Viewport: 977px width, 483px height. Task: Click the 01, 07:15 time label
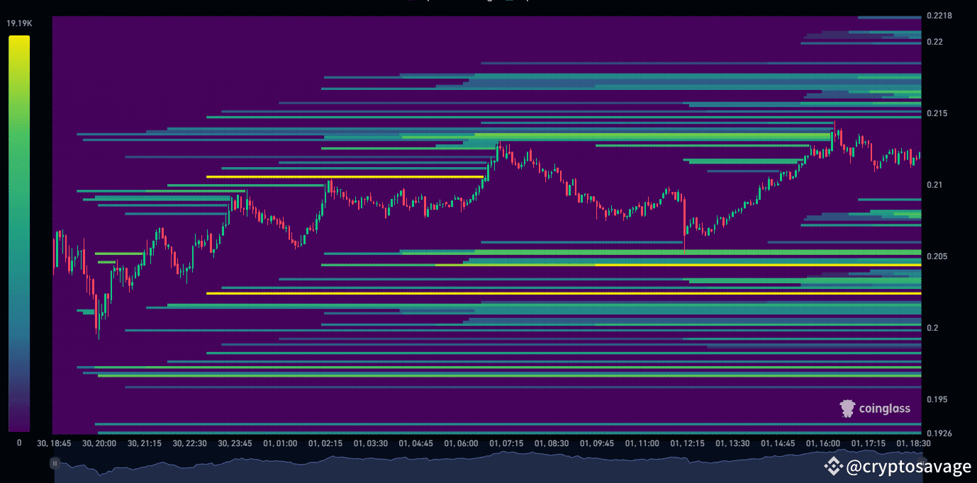tap(506, 443)
